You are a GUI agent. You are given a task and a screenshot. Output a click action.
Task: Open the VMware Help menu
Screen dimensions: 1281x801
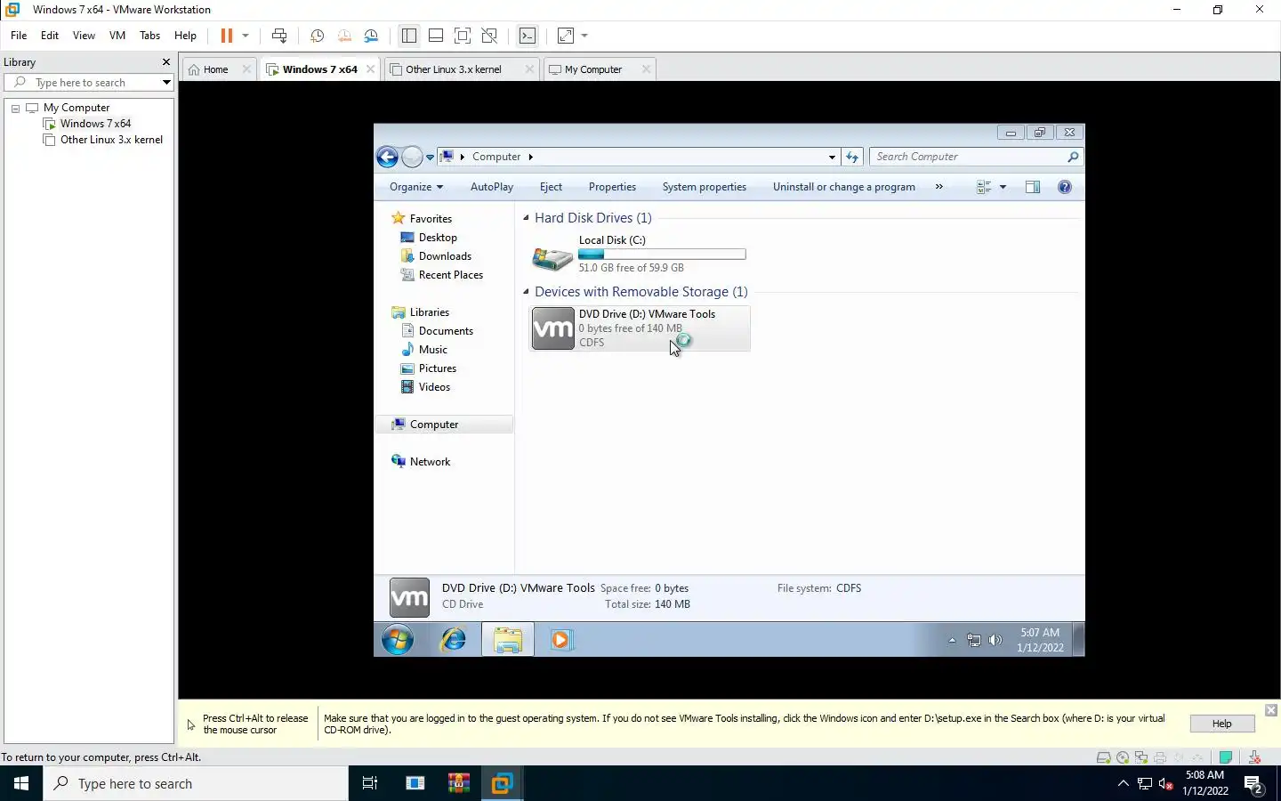pos(185,36)
